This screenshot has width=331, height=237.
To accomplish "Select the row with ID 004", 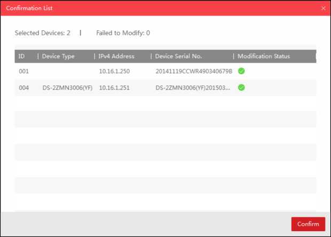I will [x=23, y=88].
